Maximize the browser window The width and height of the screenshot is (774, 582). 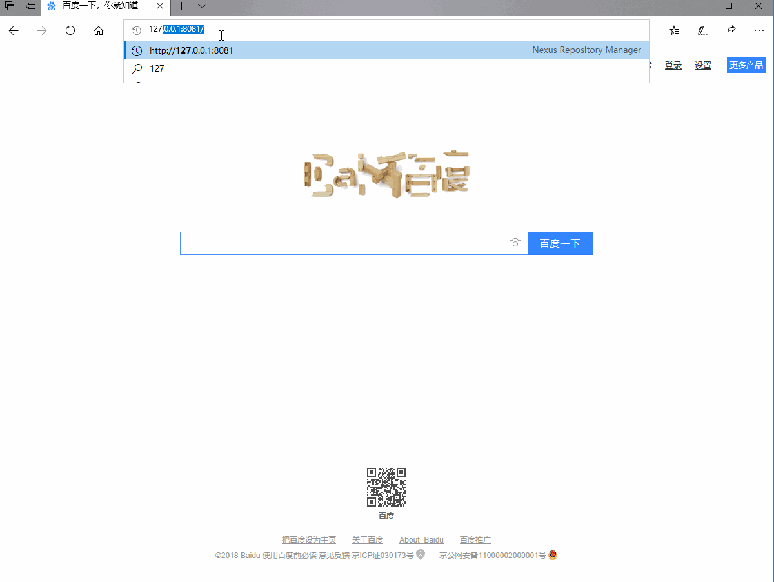pyautogui.click(x=729, y=6)
